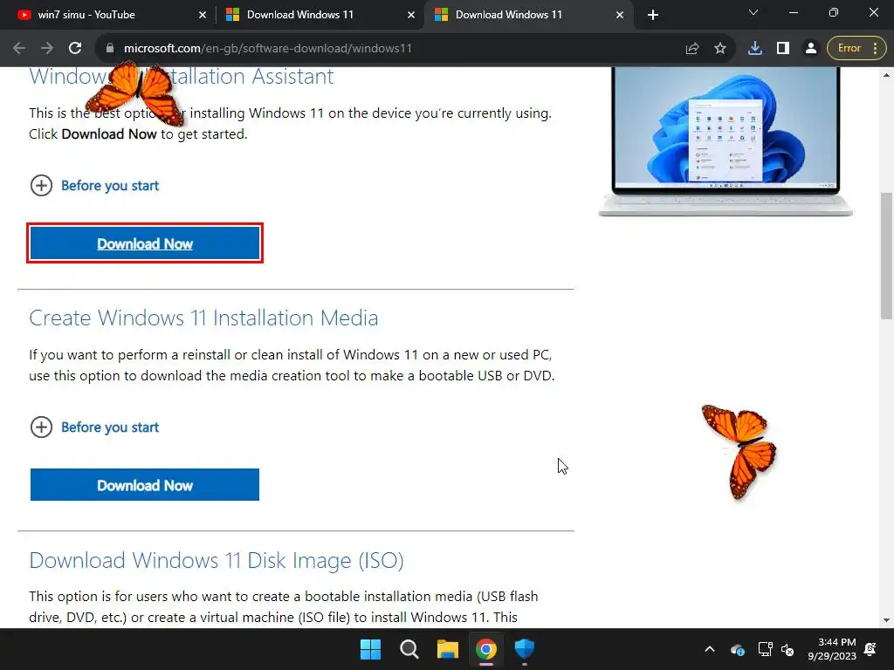Select the active Download Windows 11 tab

[528, 15]
